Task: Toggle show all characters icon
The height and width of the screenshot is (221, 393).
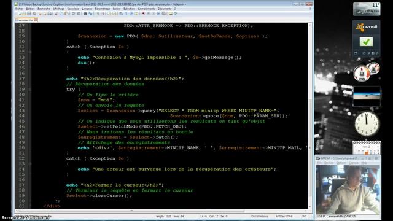Action: 125,14
